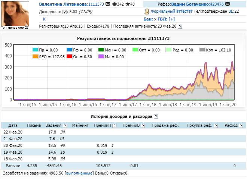Open the help icon beside История доходов и расходов
The height and width of the screenshot is (179, 247).
[156, 116]
